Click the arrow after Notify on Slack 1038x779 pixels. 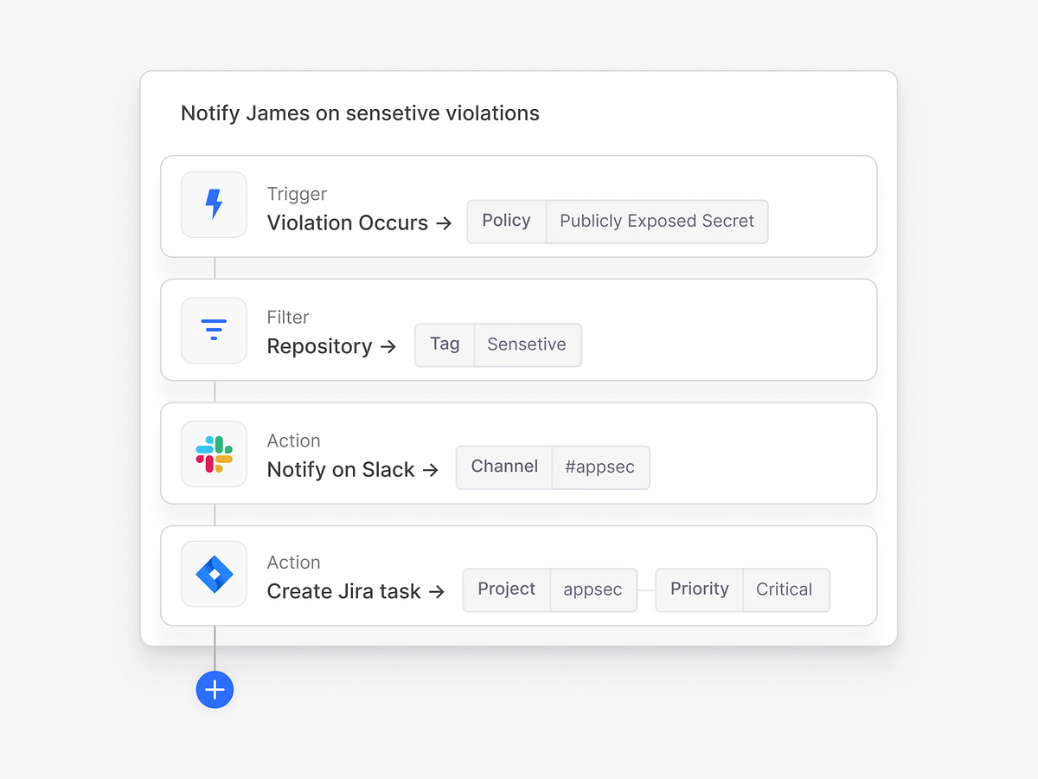point(432,470)
